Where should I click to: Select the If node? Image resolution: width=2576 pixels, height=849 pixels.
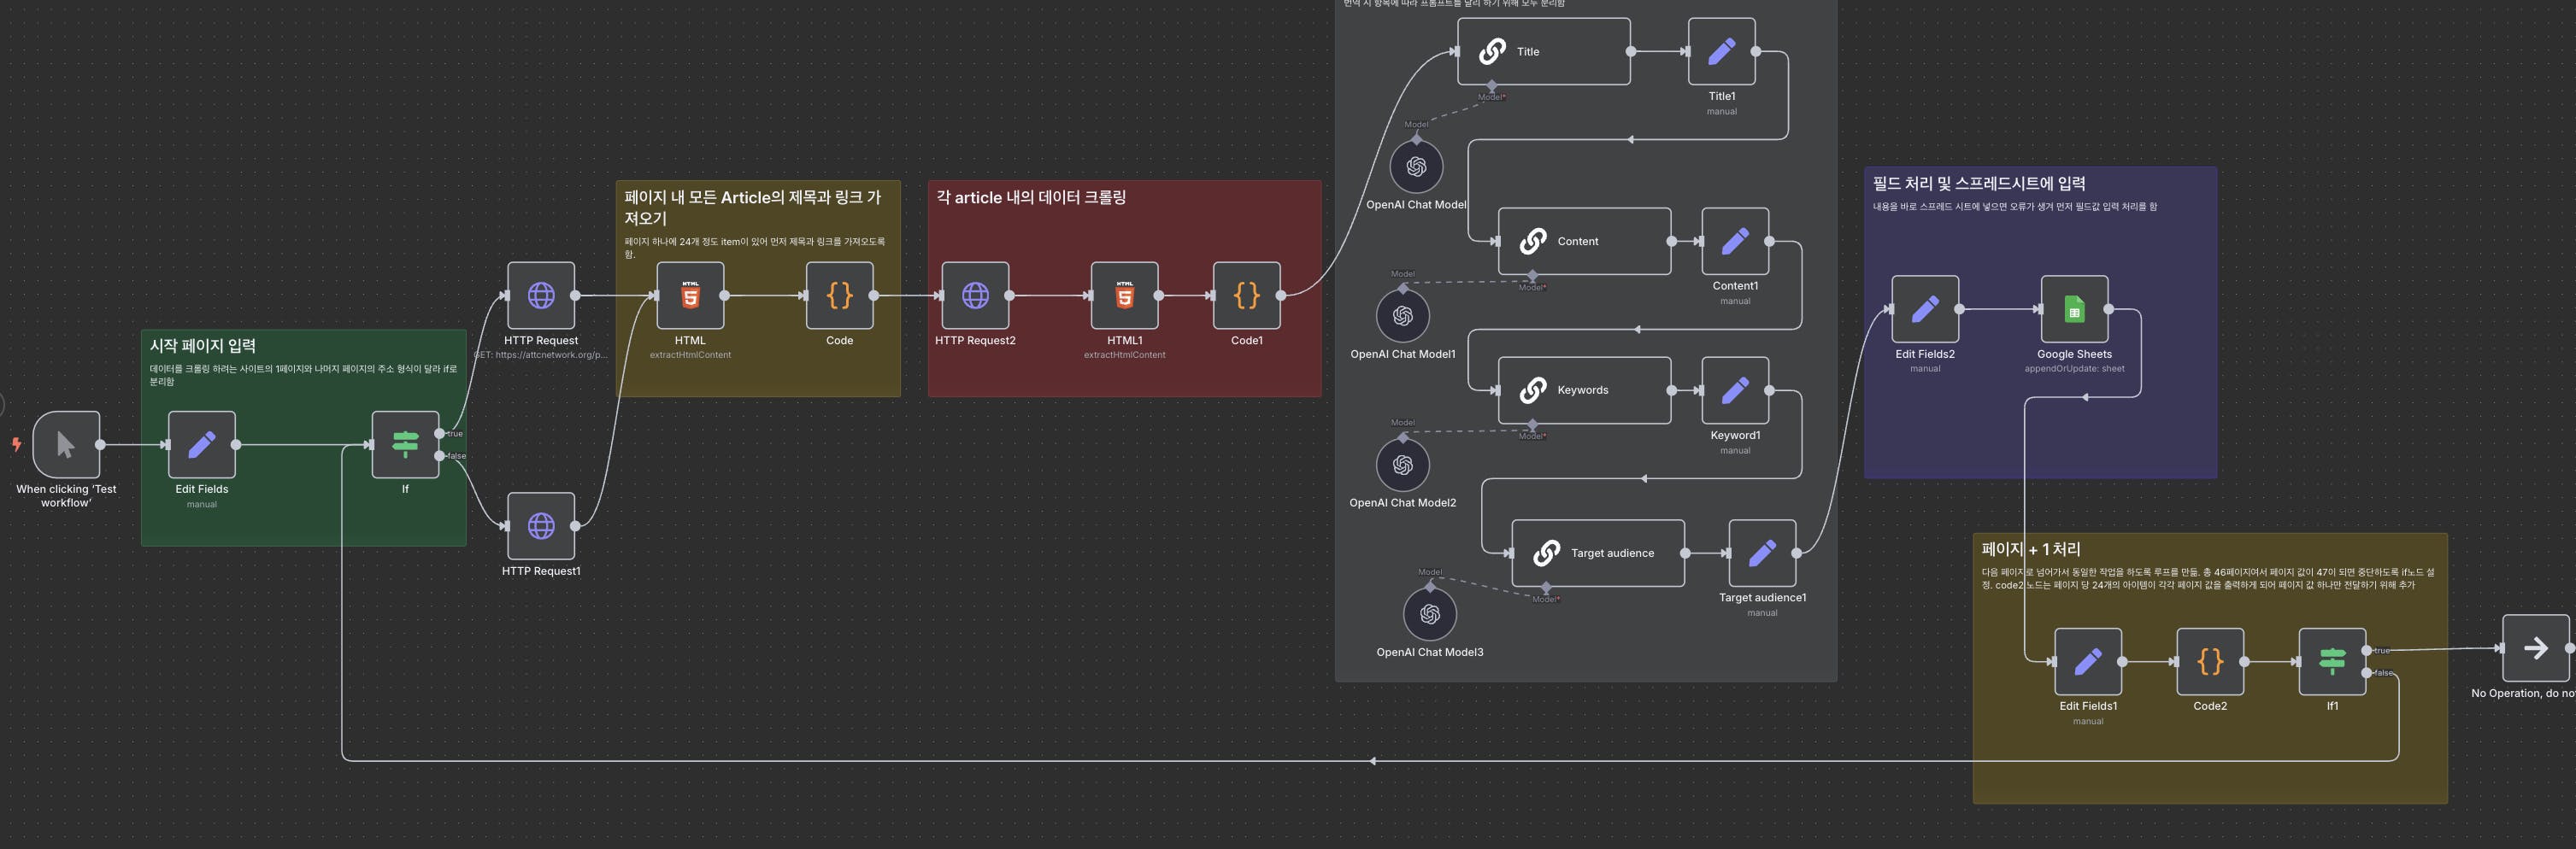point(405,444)
